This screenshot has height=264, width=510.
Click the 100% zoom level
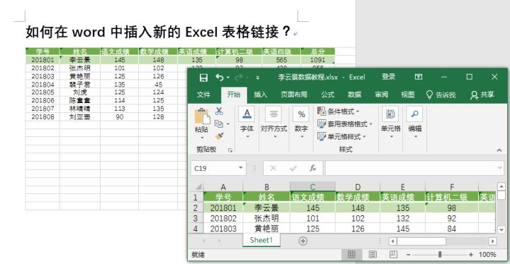click(x=487, y=255)
